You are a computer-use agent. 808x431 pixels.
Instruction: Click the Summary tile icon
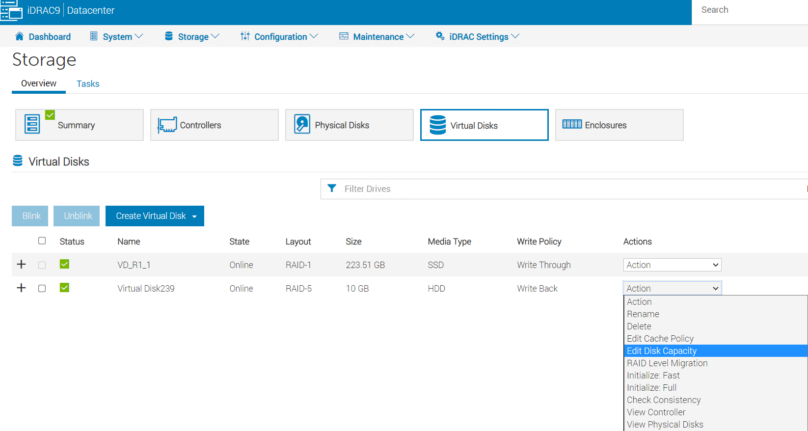click(32, 125)
